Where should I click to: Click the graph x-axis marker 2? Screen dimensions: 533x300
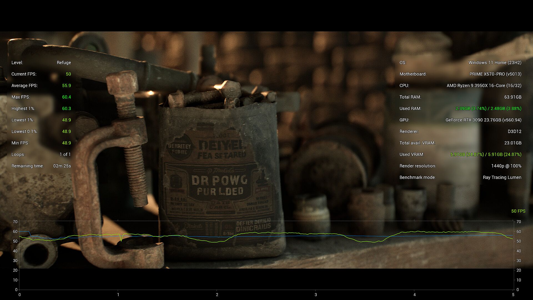[x=217, y=295]
